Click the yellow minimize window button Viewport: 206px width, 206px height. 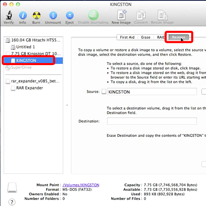tap(12, 5)
